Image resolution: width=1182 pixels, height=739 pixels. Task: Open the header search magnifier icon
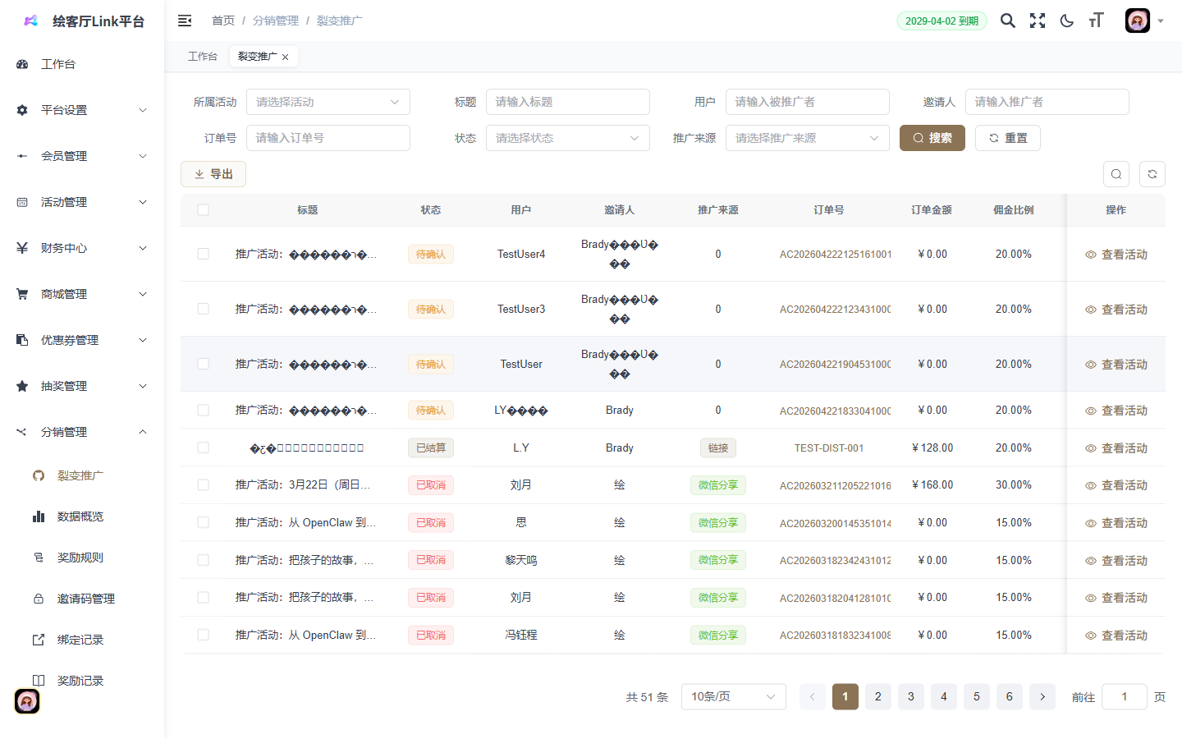(x=1007, y=21)
